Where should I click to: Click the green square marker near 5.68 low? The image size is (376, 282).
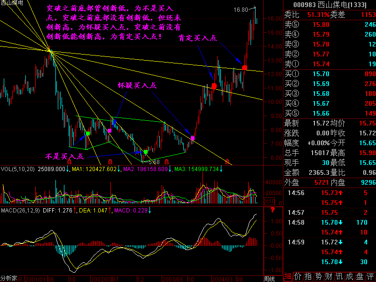tap(146, 152)
